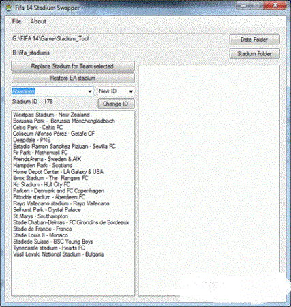
Task: Click Restore EA stadium button
Action: point(73,78)
